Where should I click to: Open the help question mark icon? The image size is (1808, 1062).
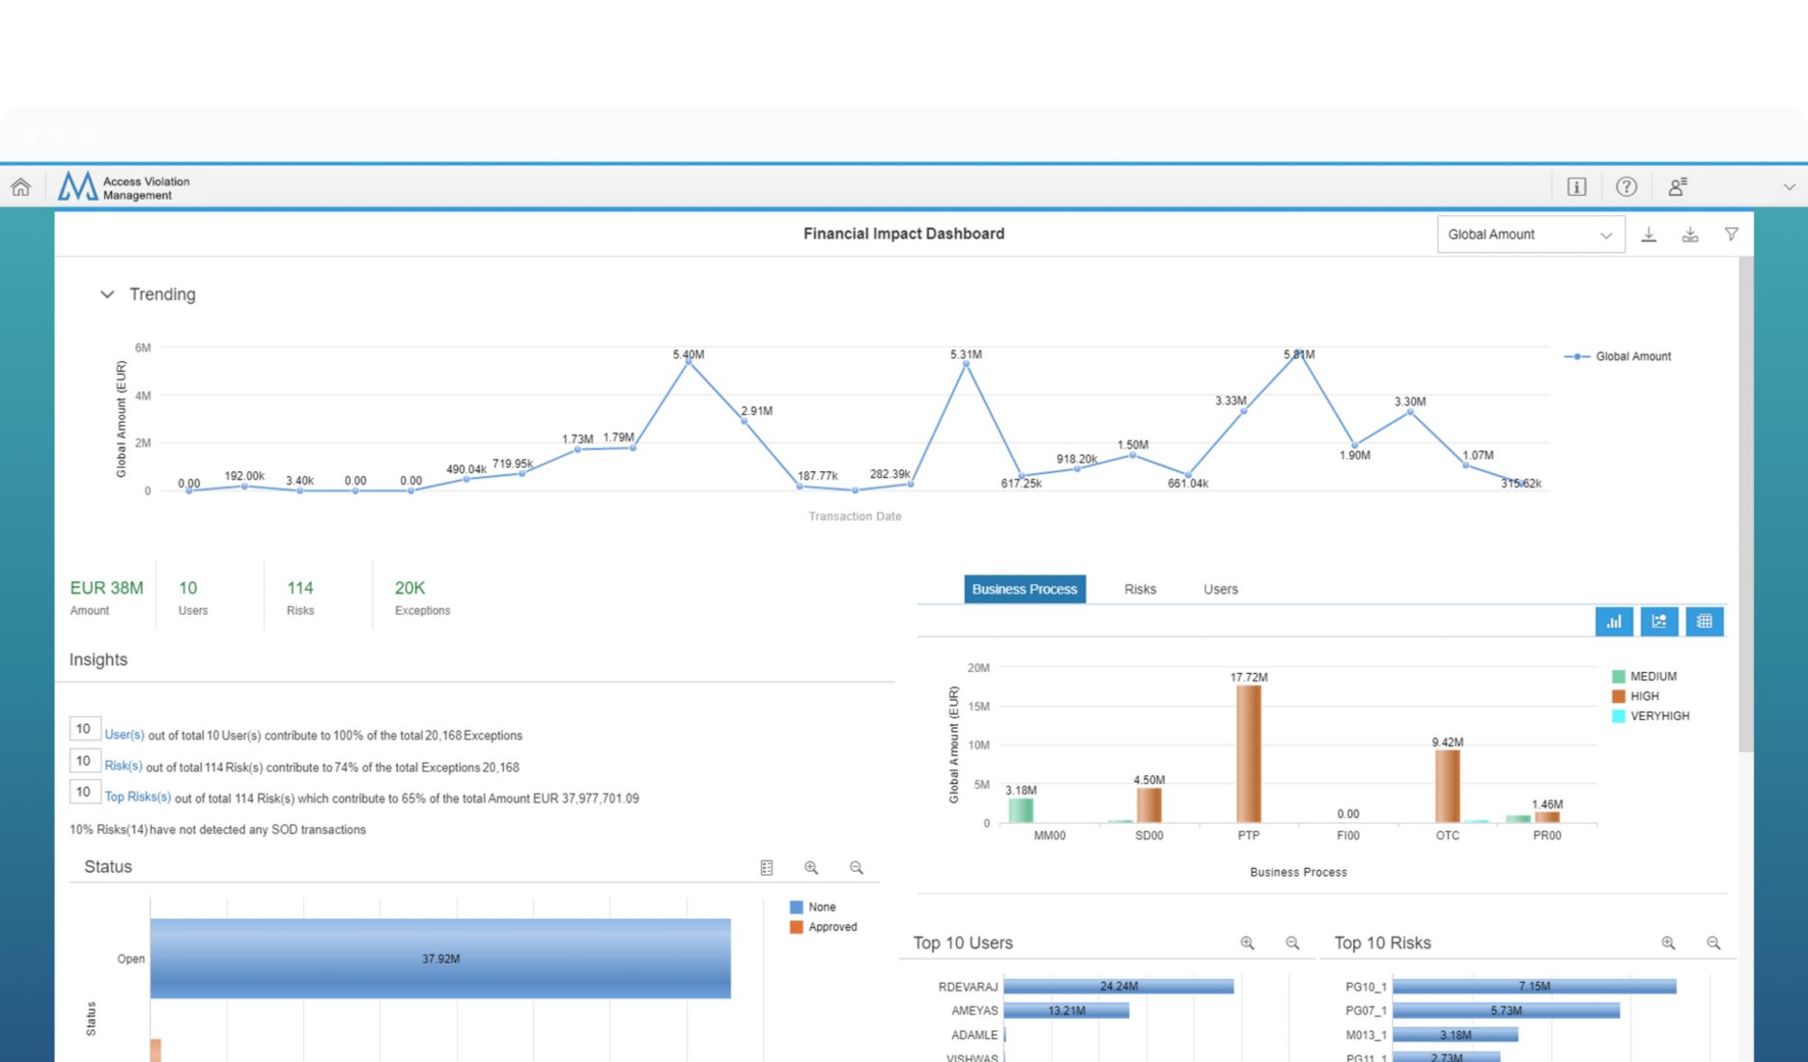point(1626,187)
